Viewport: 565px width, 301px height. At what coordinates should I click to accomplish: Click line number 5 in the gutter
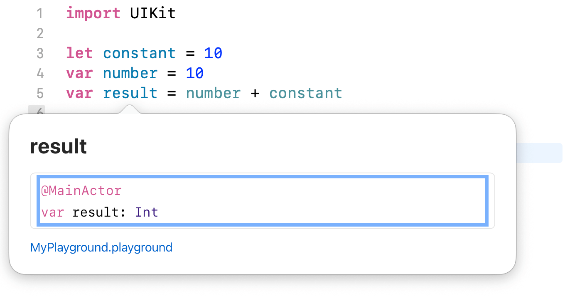40,94
